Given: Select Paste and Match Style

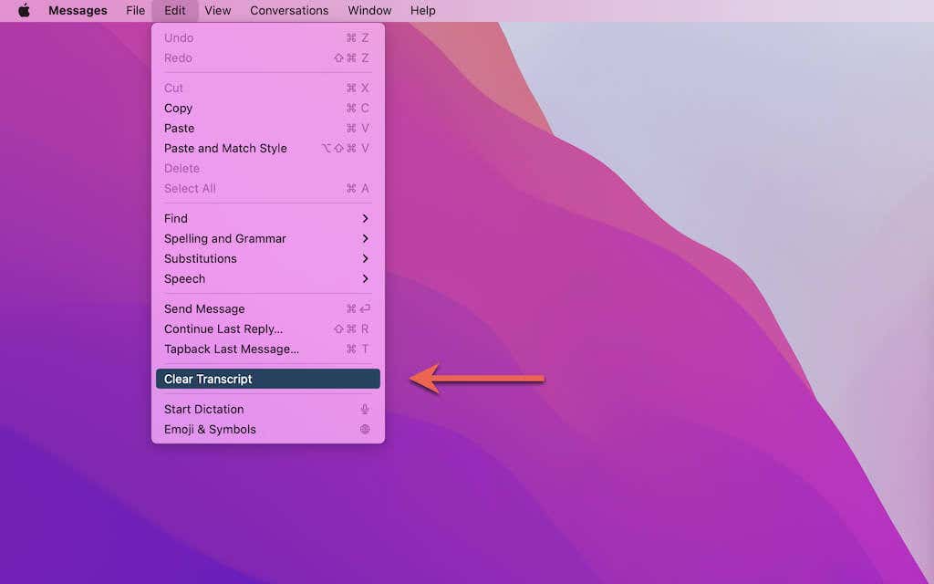Looking at the screenshot, I should tap(268, 149).
